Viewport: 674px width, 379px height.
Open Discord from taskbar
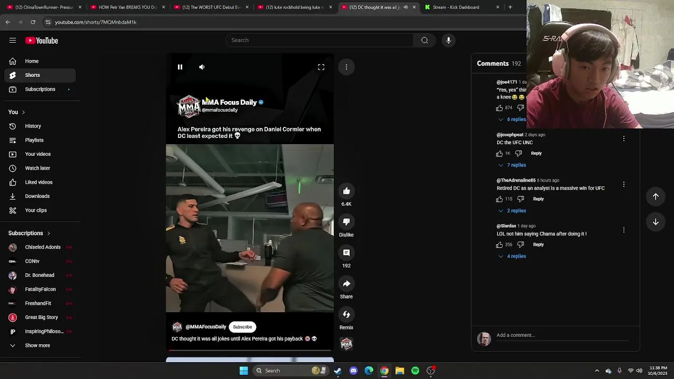353,371
